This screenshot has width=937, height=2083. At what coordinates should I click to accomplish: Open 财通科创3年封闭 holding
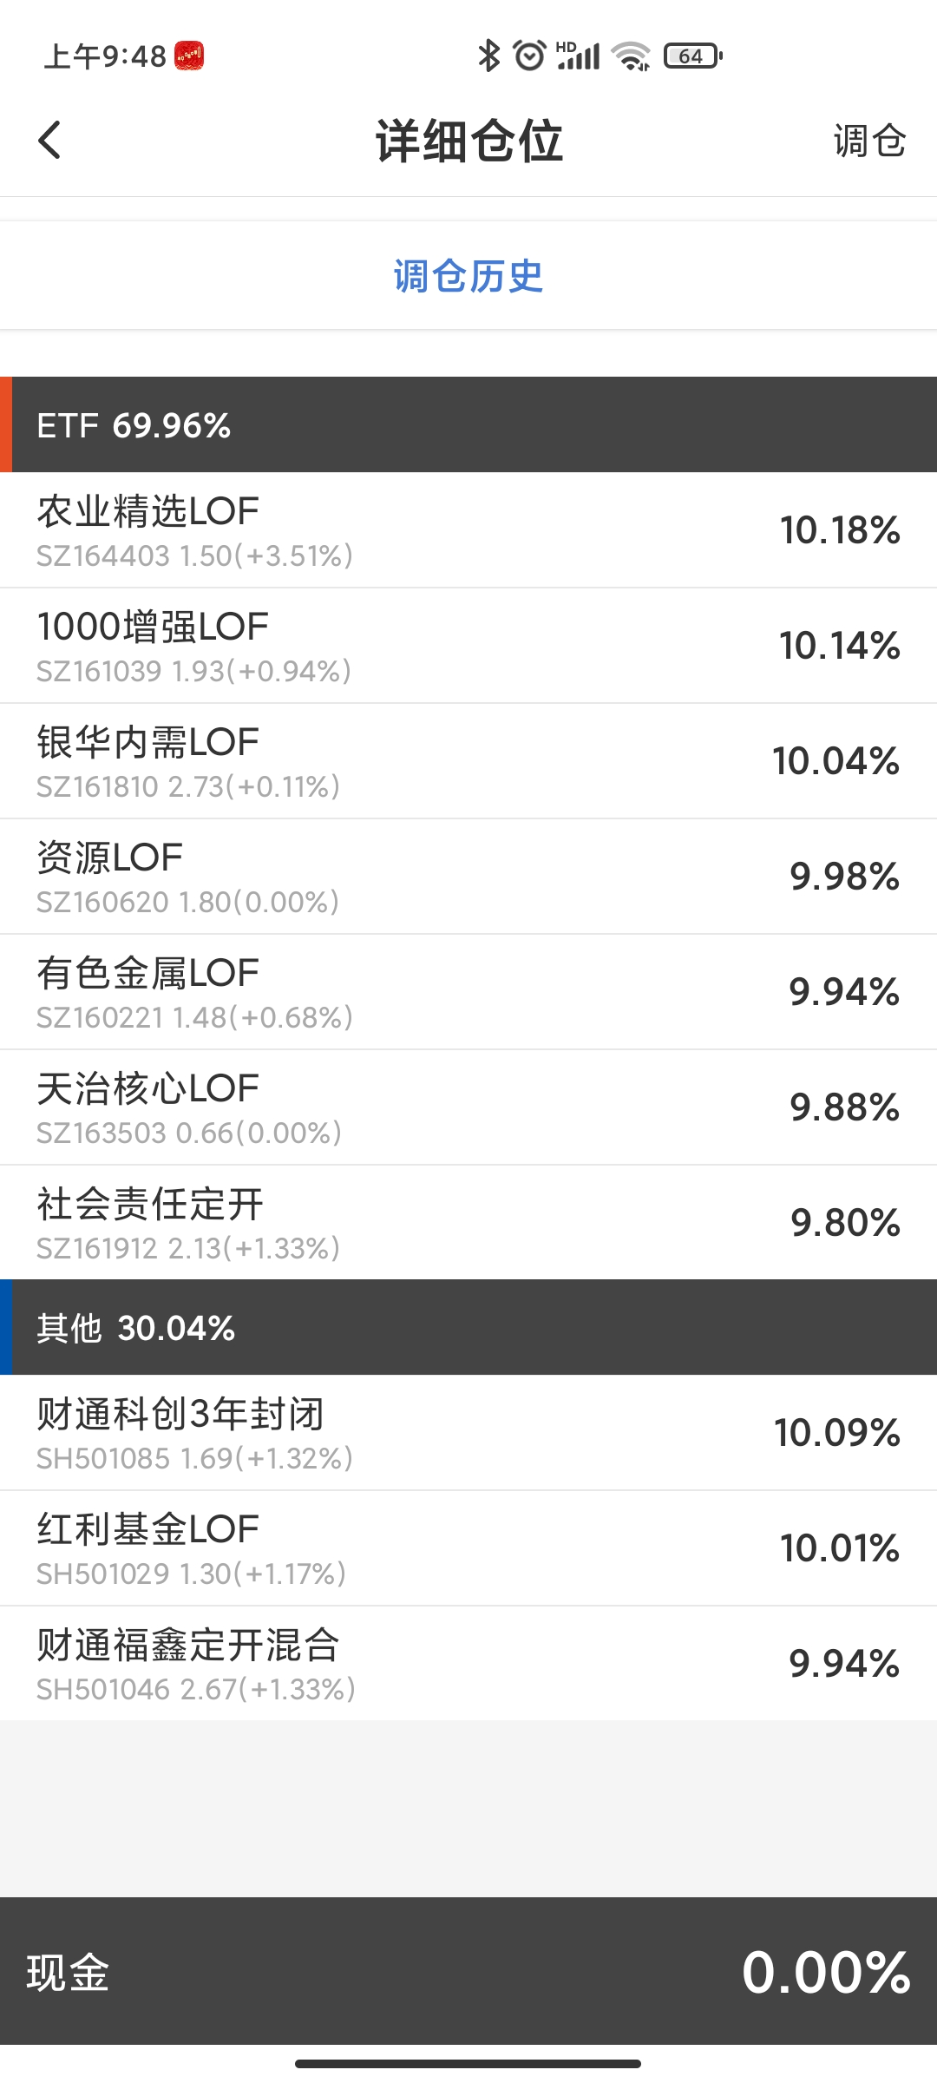tap(468, 1433)
